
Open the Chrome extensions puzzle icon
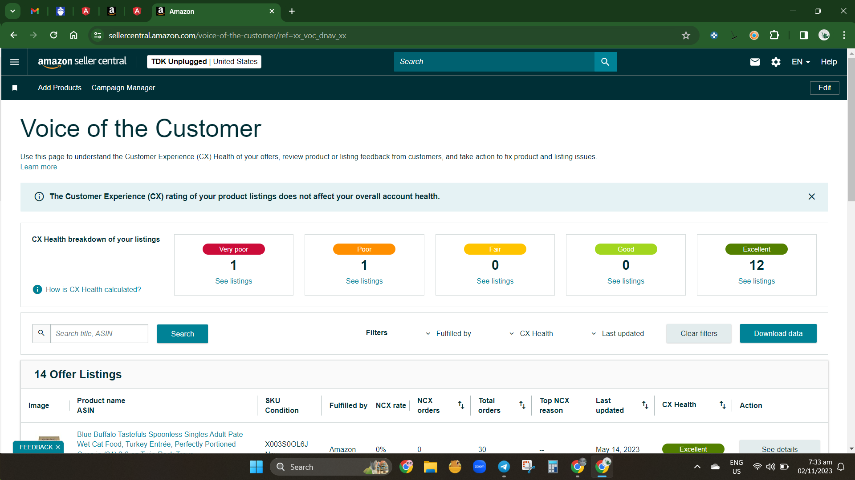pyautogui.click(x=775, y=35)
